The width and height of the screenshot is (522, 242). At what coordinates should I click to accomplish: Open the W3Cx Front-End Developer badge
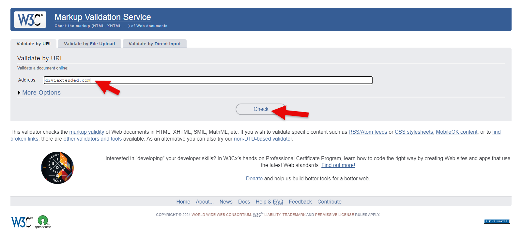pyautogui.click(x=57, y=168)
